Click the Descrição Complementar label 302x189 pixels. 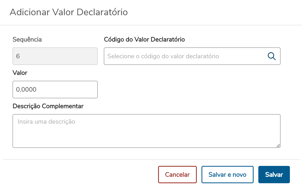point(48,106)
